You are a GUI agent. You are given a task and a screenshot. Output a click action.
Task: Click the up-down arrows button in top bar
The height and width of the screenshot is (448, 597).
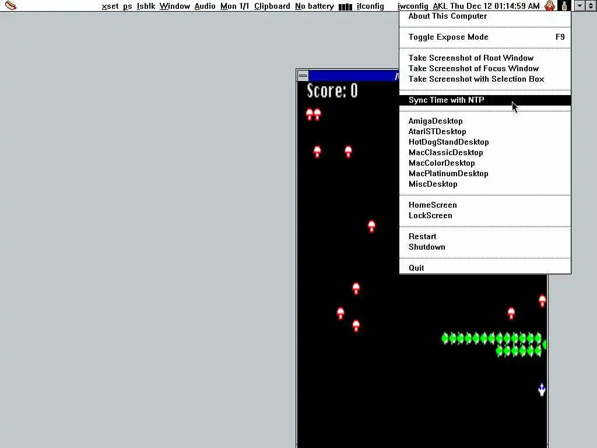591,6
